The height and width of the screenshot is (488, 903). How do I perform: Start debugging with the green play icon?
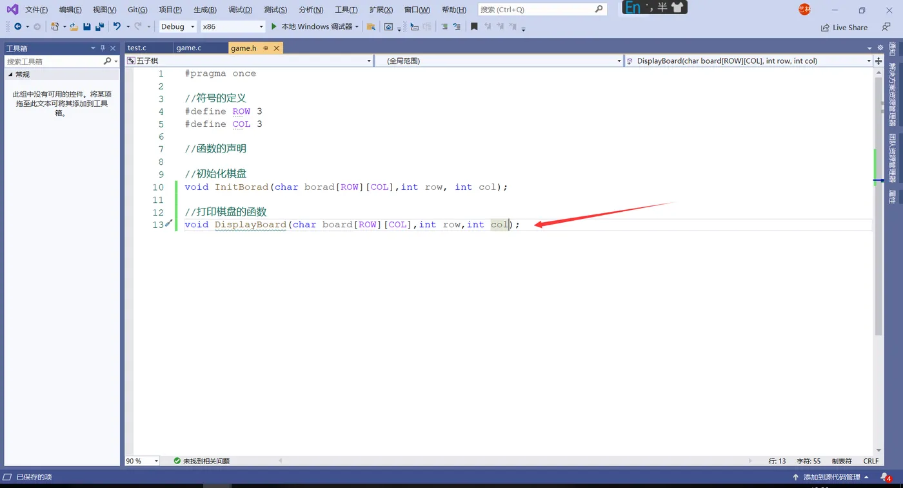(273, 26)
